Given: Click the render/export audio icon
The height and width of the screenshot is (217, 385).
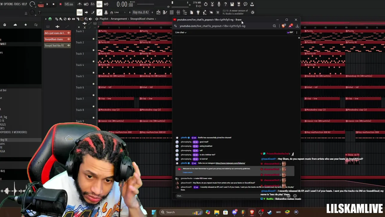Looking at the screenshot, I should pyautogui.click(x=239, y=4).
